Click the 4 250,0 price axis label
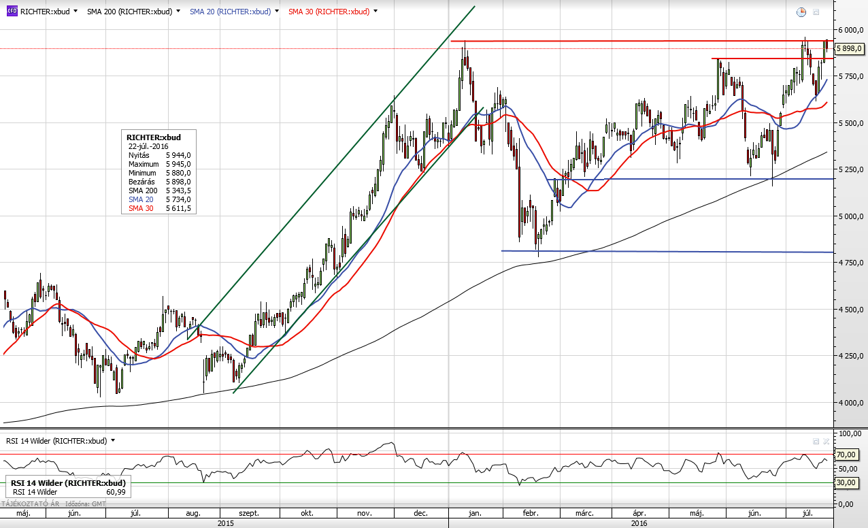This screenshot has width=868, height=528. [850, 356]
